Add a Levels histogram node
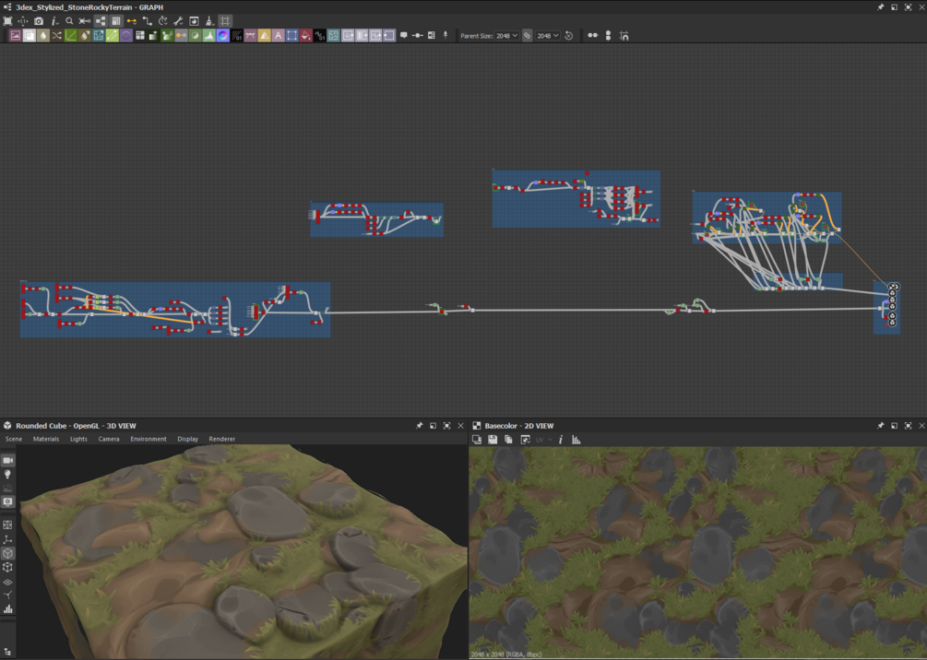Image resolution: width=927 pixels, height=660 pixels. pyautogui.click(x=208, y=35)
